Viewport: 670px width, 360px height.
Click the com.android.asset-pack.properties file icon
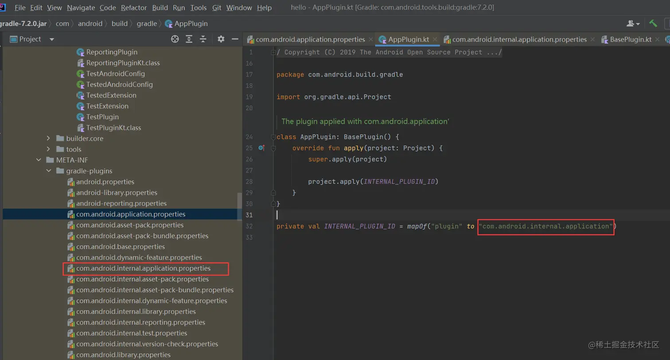click(70, 225)
